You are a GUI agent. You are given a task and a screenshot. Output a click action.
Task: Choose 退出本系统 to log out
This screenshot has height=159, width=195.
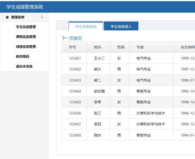click(x=24, y=67)
